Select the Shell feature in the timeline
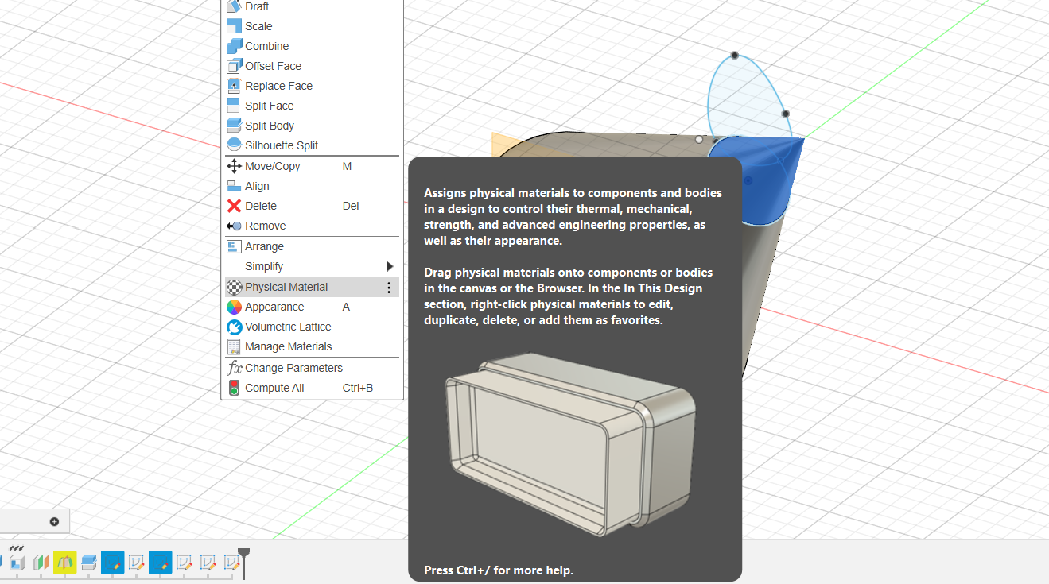 (17, 563)
